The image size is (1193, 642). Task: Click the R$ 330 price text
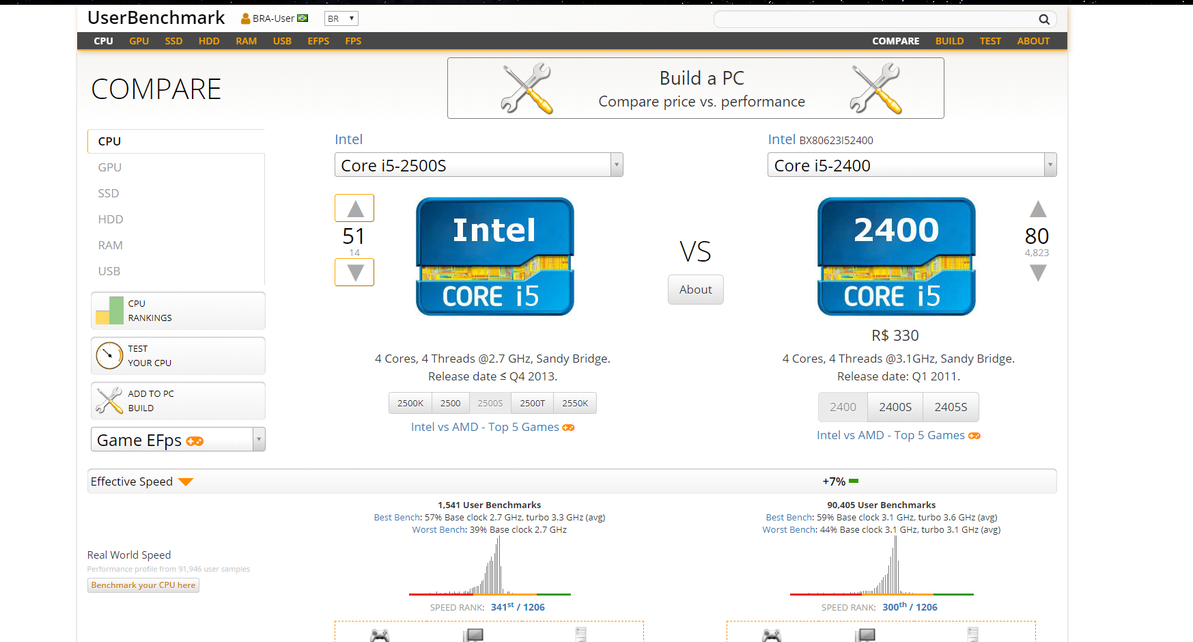pyautogui.click(x=895, y=335)
